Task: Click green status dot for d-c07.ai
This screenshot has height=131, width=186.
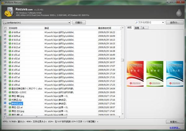Action: (x=10, y=77)
